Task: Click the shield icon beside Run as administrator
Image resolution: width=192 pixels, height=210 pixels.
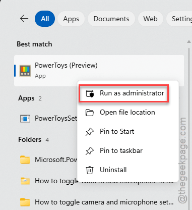Action: coord(90,93)
